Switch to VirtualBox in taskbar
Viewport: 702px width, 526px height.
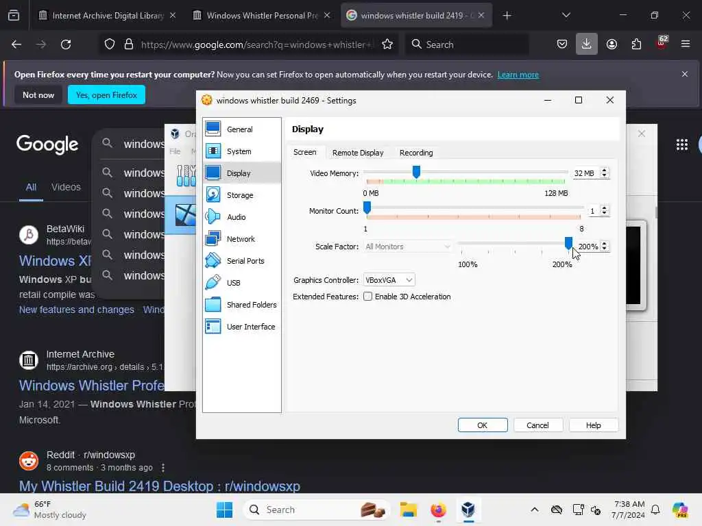[468, 510]
